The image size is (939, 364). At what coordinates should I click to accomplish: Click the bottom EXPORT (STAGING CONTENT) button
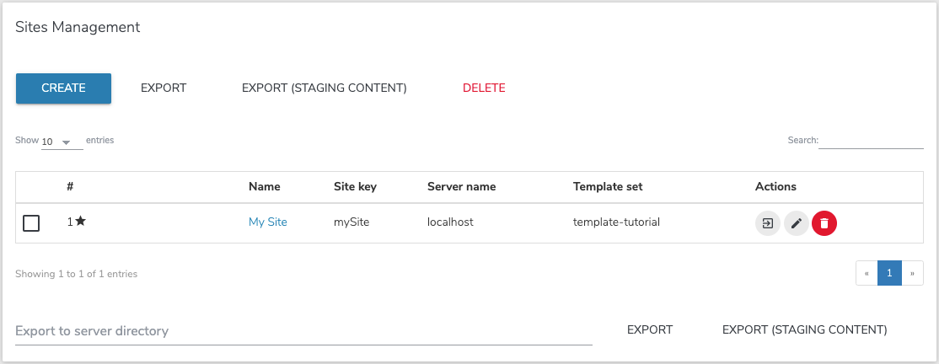coord(804,330)
